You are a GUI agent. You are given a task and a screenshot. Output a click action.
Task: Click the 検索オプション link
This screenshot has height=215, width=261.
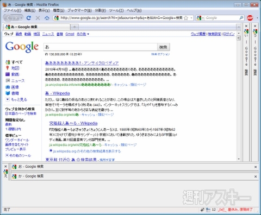[x=160, y=54]
